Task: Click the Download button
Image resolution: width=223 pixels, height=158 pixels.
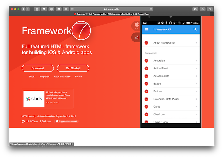Action: [x=38, y=68]
